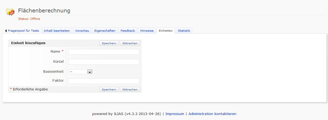Show the Statistik tab
Image resolution: width=328 pixels, height=120 pixels.
pos(184,31)
